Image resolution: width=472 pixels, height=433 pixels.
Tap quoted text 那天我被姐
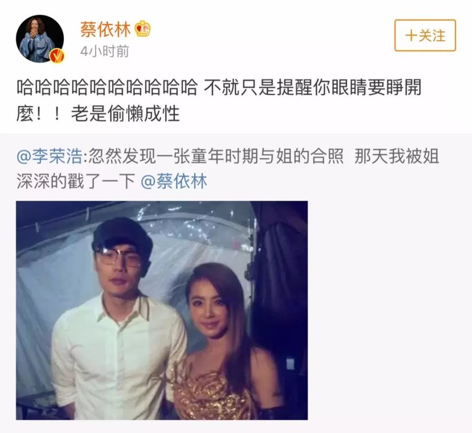(397, 156)
